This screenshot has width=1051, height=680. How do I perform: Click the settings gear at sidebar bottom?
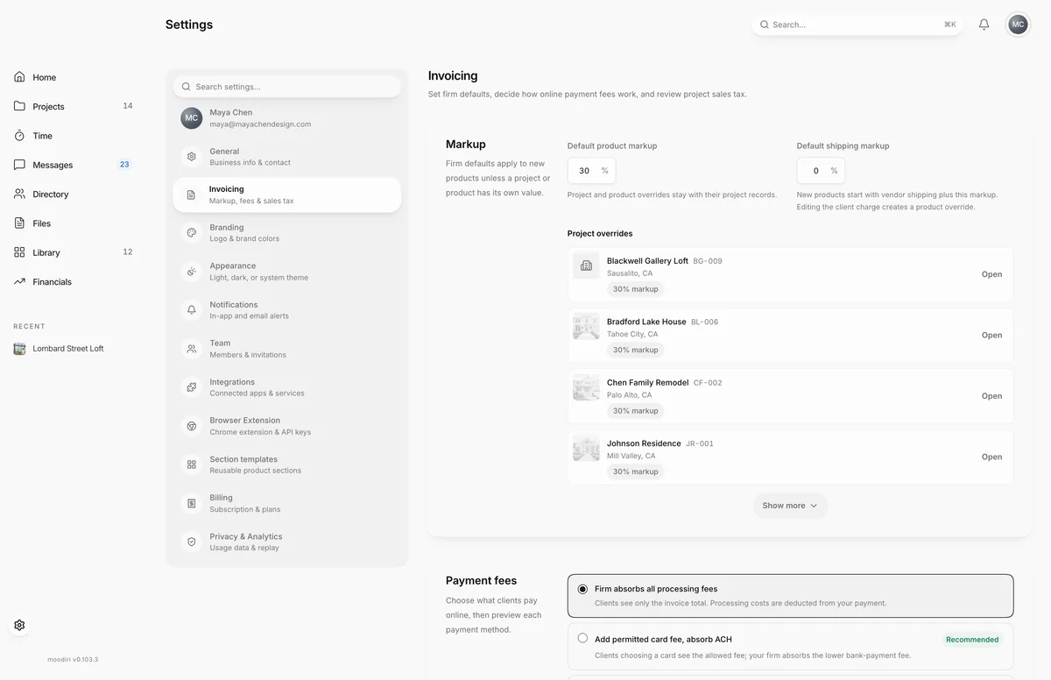(x=19, y=625)
